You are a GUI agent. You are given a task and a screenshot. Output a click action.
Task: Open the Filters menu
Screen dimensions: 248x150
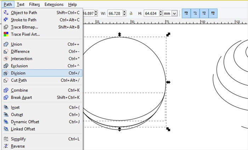click(x=34, y=5)
